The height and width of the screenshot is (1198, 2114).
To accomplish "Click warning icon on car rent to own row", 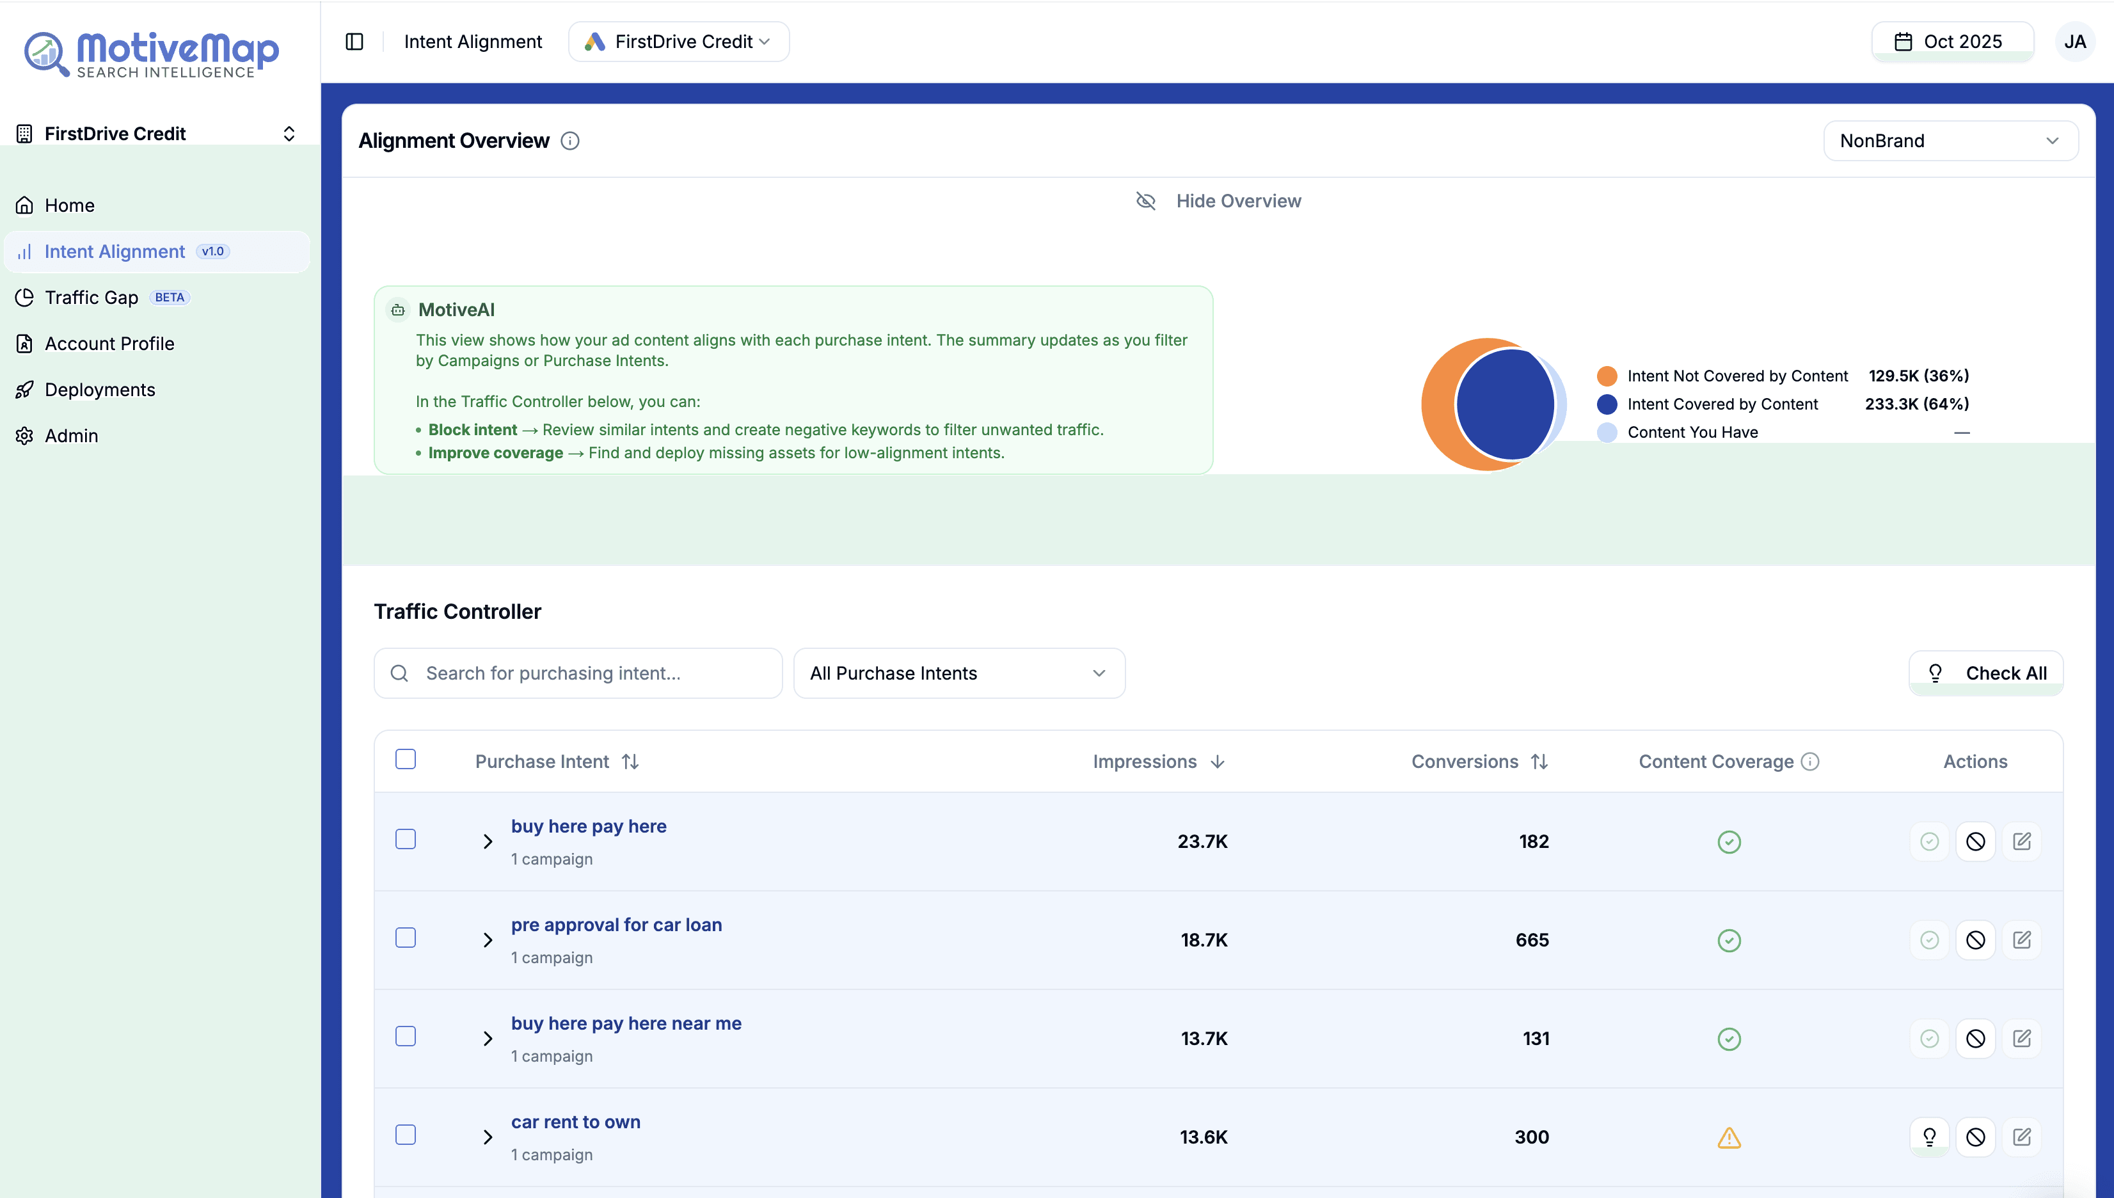I will 1729,1138.
